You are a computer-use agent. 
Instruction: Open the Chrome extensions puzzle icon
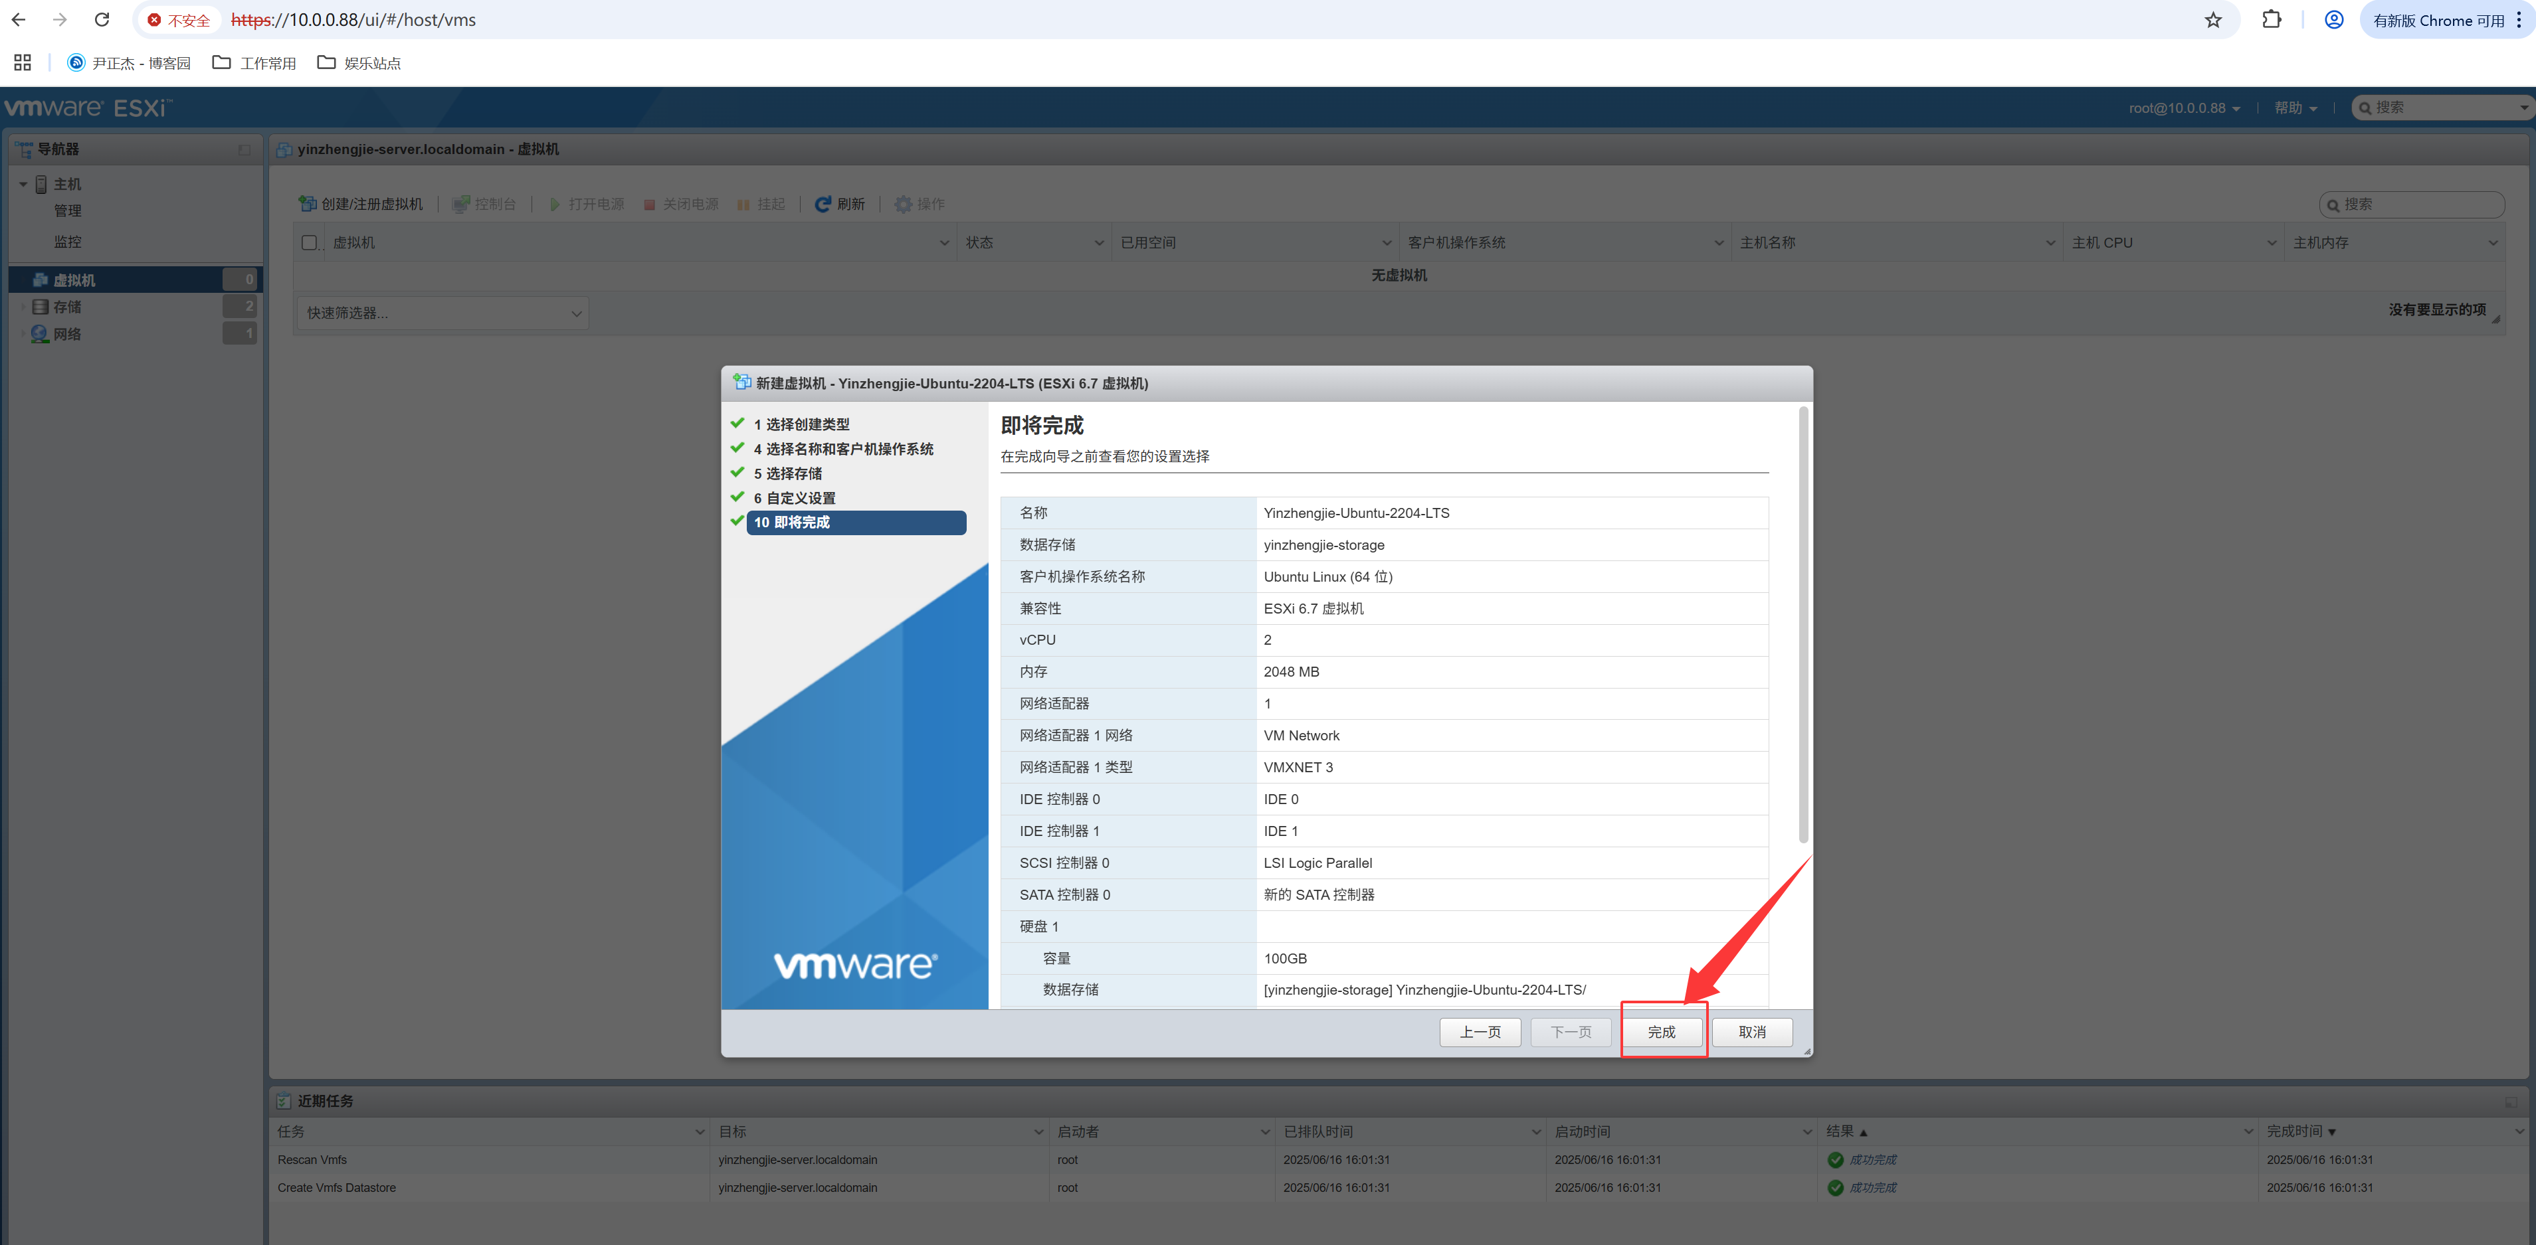pyautogui.click(x=2271, y=20)
